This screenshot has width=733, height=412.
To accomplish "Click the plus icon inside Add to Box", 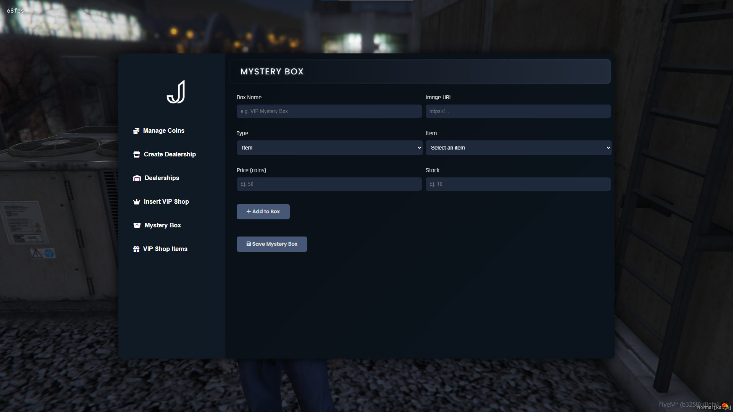I will click(249, 211).
